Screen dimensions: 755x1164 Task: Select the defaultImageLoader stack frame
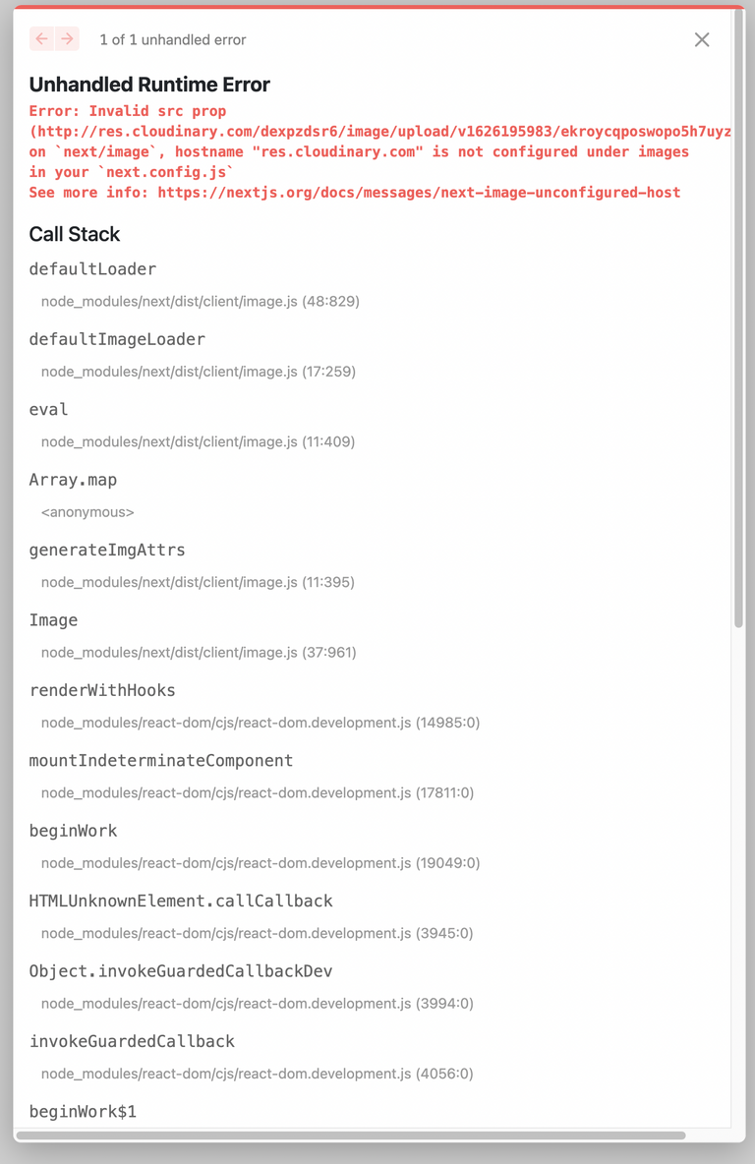(x=117, y=339)
